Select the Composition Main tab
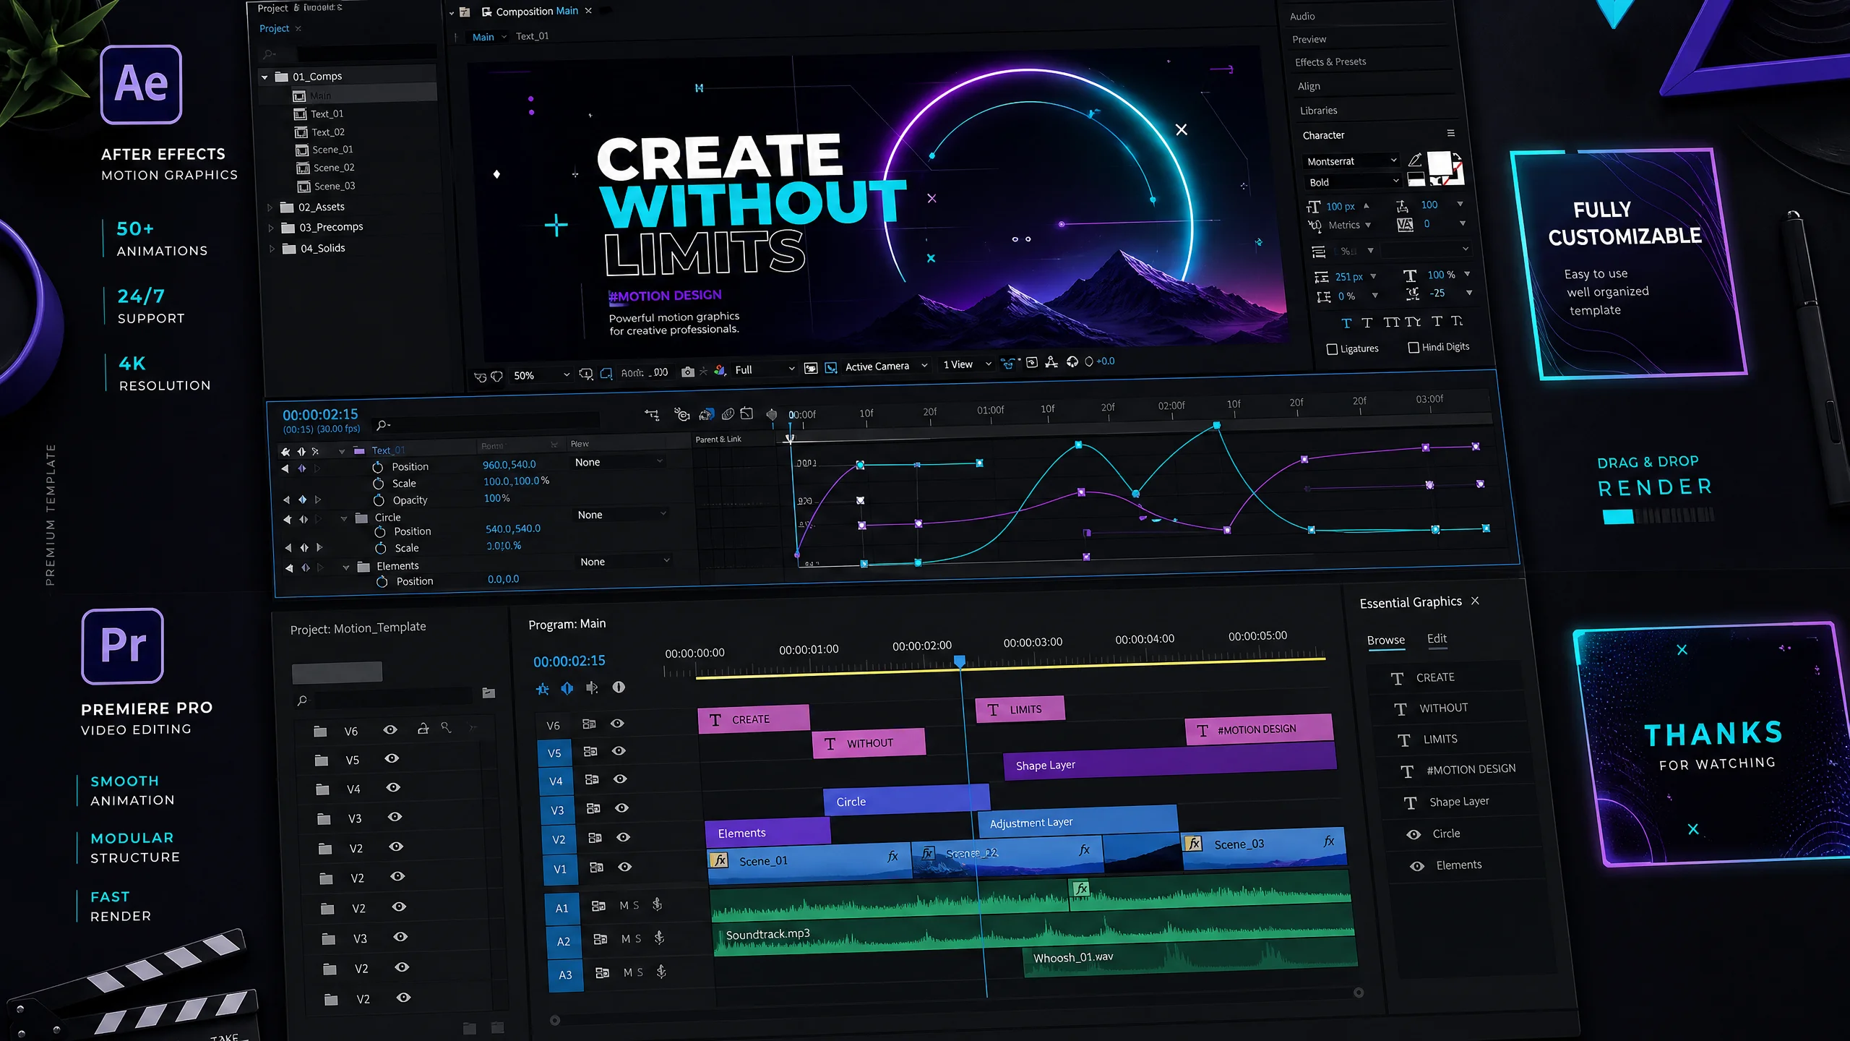This screenshot has height=1041, width=1850. [x=536, y=12]
